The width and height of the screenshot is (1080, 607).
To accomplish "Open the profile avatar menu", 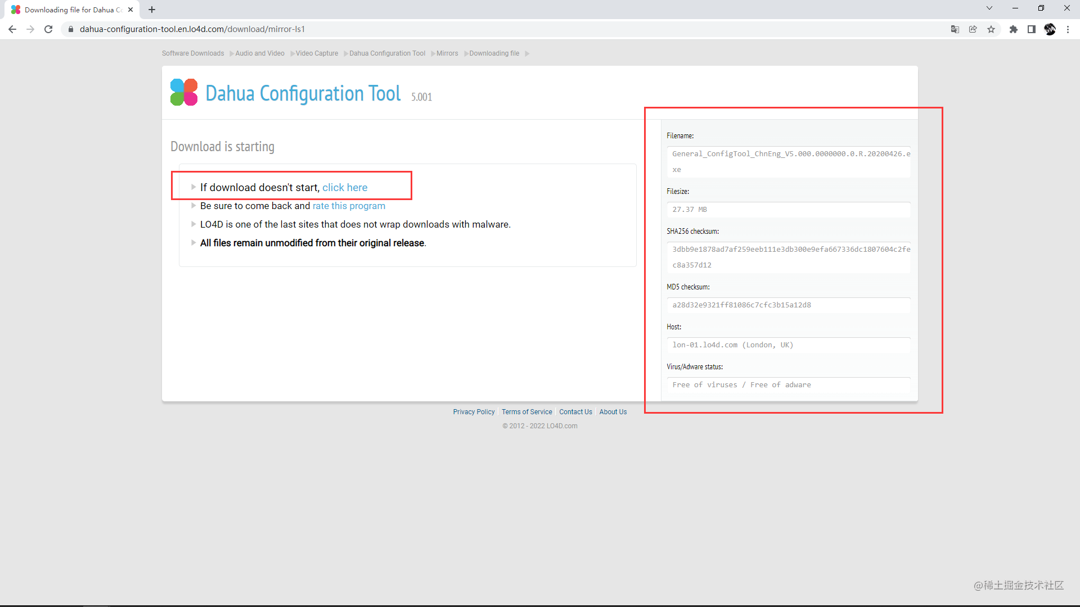I will click(1050, 29).
